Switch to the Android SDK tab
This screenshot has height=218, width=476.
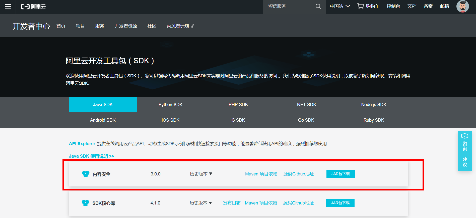(103, 120)
